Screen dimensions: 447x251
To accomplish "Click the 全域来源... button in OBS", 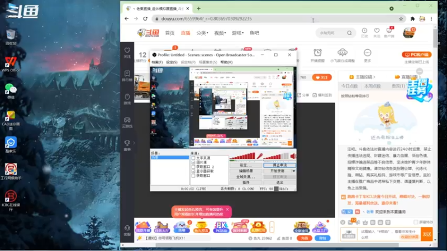I will [246, 177].
